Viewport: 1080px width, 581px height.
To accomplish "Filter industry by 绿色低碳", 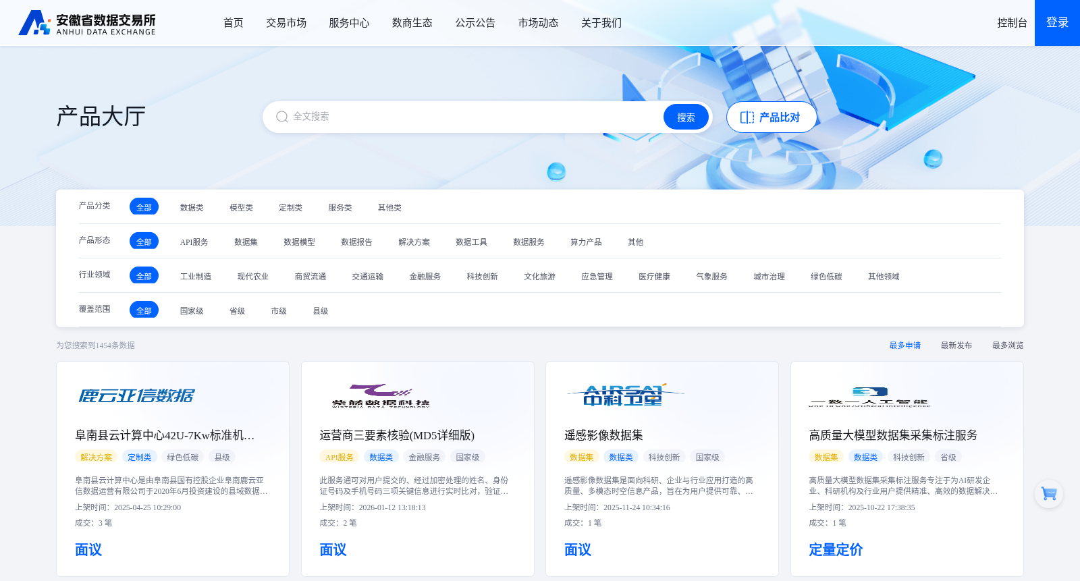I will click(827, 277).
